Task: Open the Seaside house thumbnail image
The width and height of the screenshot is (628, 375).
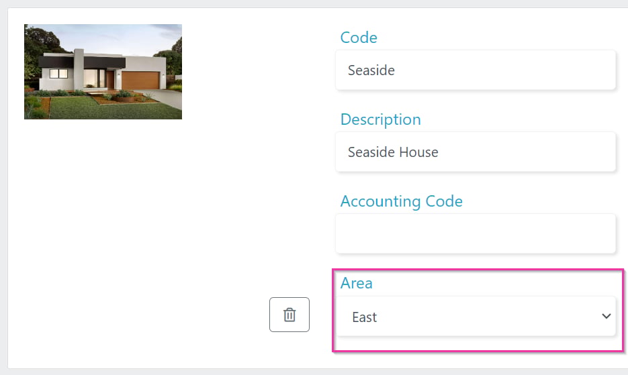Action: point(103,72)
